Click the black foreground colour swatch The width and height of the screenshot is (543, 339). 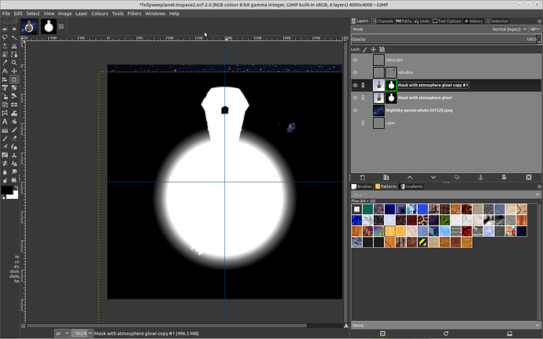6,190
